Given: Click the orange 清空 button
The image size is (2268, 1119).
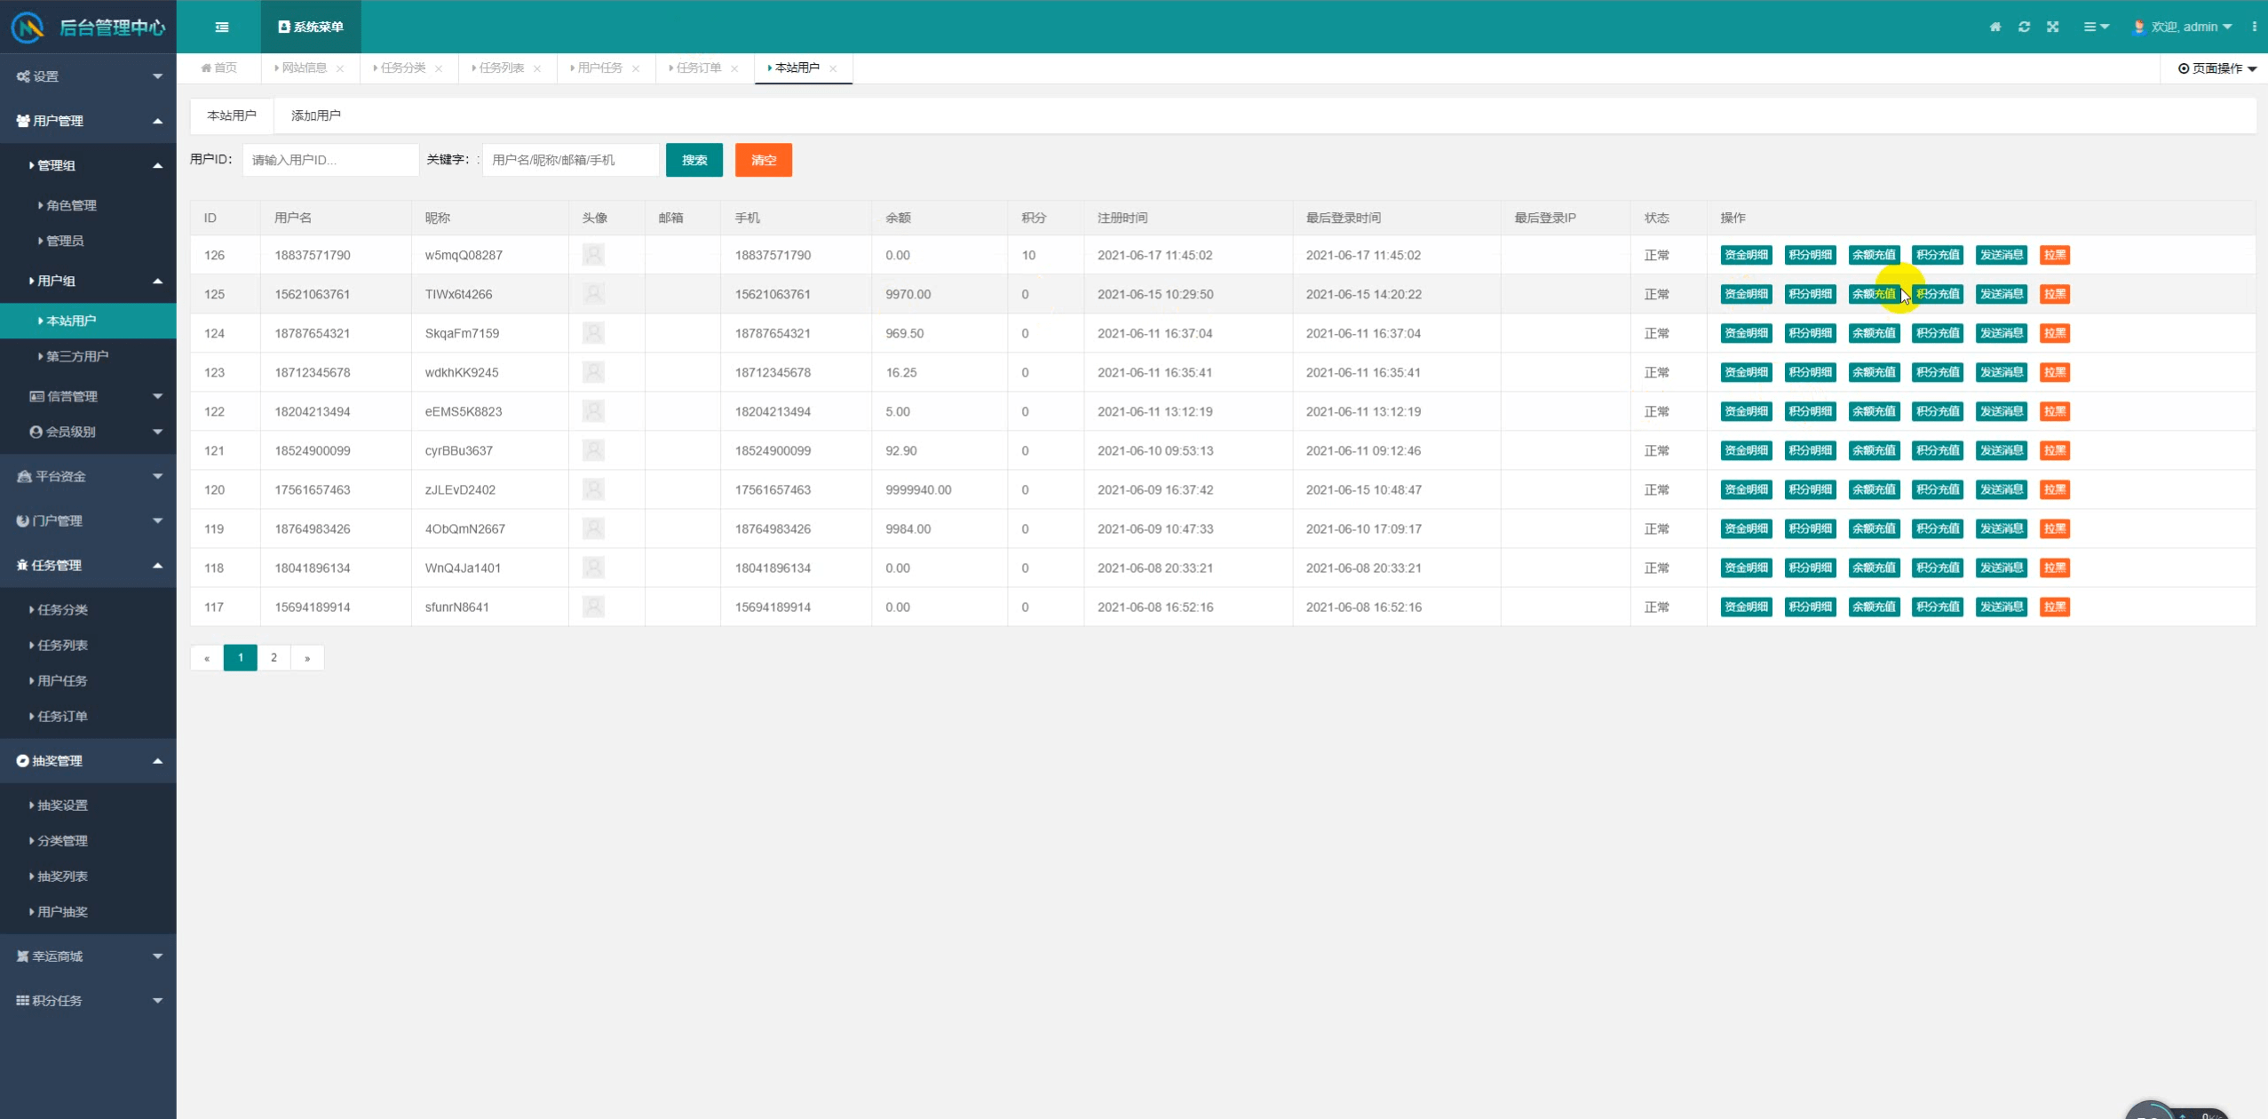Looking at the screenshot, I should tap(763, 160).
